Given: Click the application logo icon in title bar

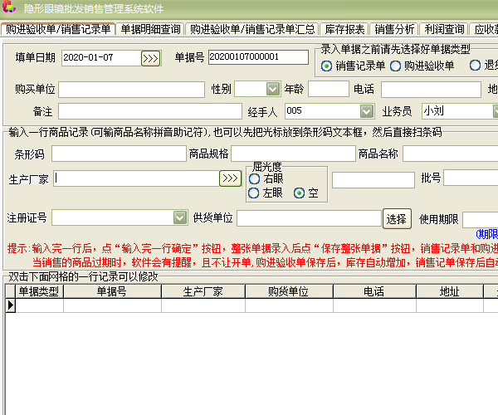Looking at the screenshot, I should pyautogui.click(x=9, y=7).
